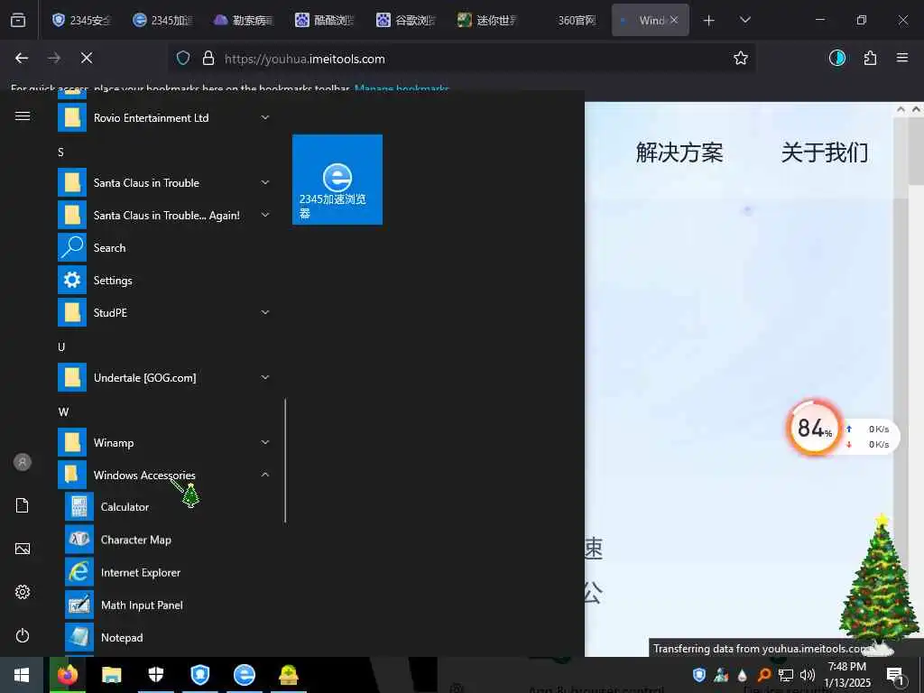
Task: Click the U letter section header
Action: tap(61, 346)
